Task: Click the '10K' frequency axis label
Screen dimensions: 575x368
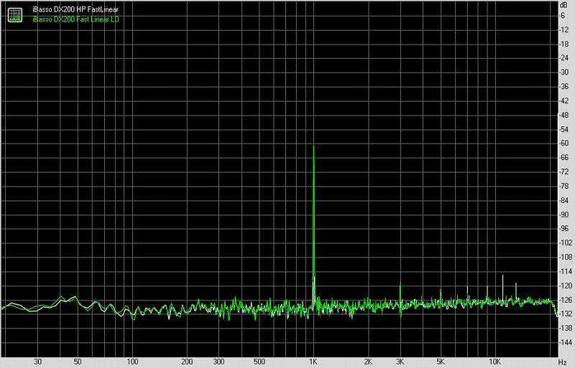Action: tap(494, 362)
